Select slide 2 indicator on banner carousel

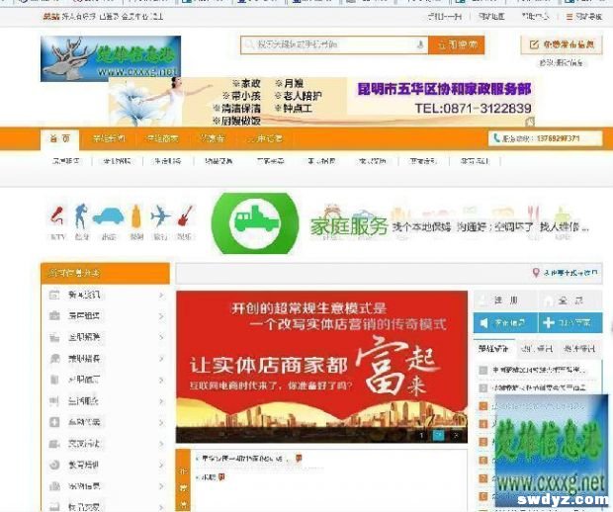438,434
